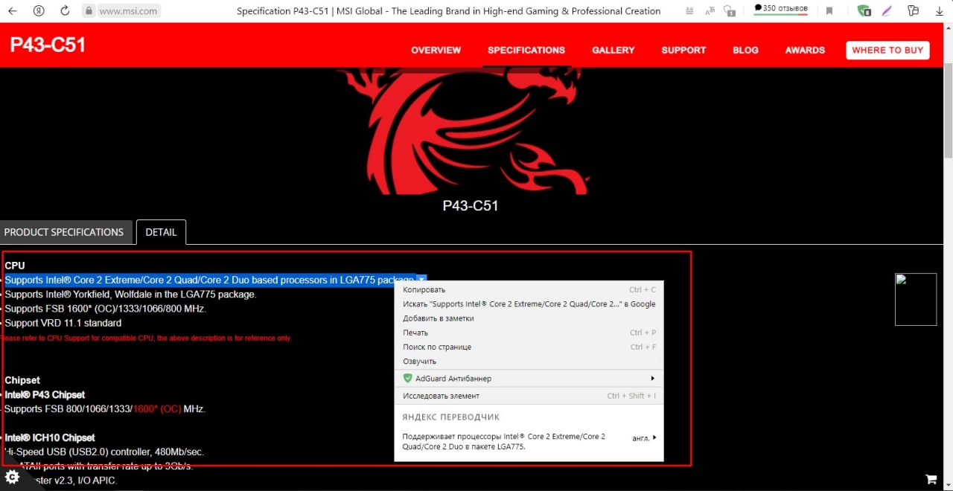Choose Озвучить from the context menu
Image resolution: width=953 pixels, height=491 pixels.
tap(529, 361)
